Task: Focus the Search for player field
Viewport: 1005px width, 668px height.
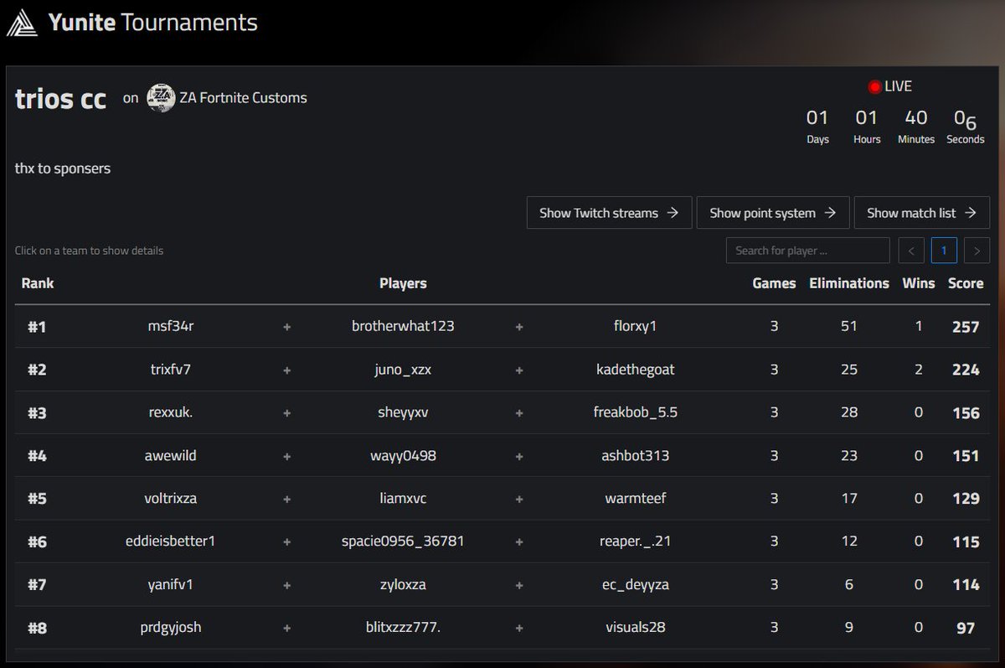Action: coord(807,251)
